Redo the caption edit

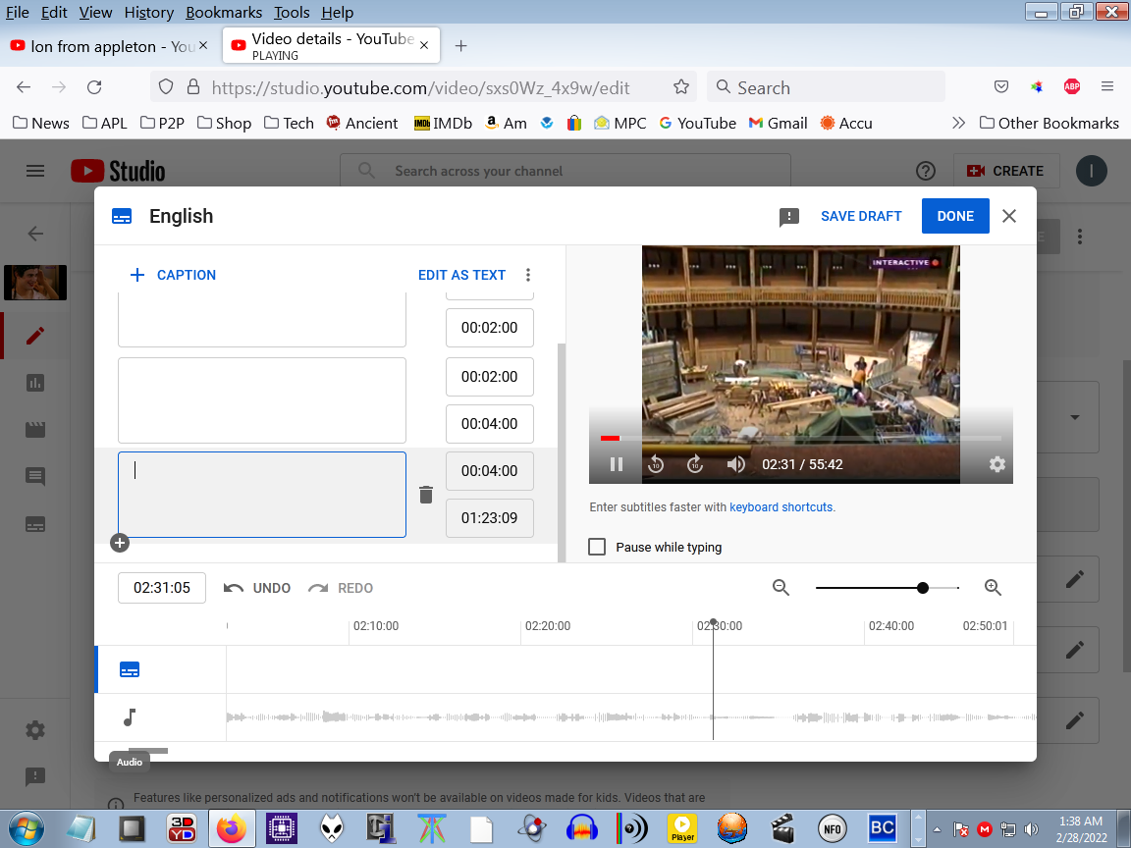[341, 588]
